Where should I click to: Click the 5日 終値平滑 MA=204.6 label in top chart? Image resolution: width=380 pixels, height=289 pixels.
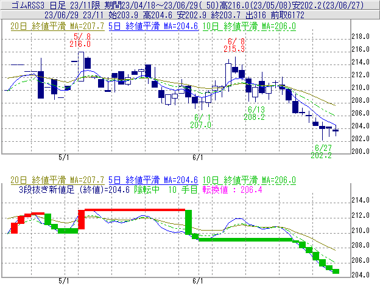point(153,26)
